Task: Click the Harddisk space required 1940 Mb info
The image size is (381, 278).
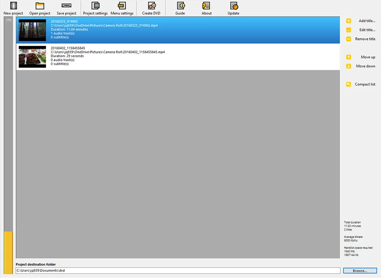Action: pos(358,251)
